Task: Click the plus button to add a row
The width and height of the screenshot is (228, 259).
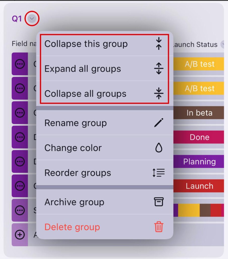Action: 20,235
